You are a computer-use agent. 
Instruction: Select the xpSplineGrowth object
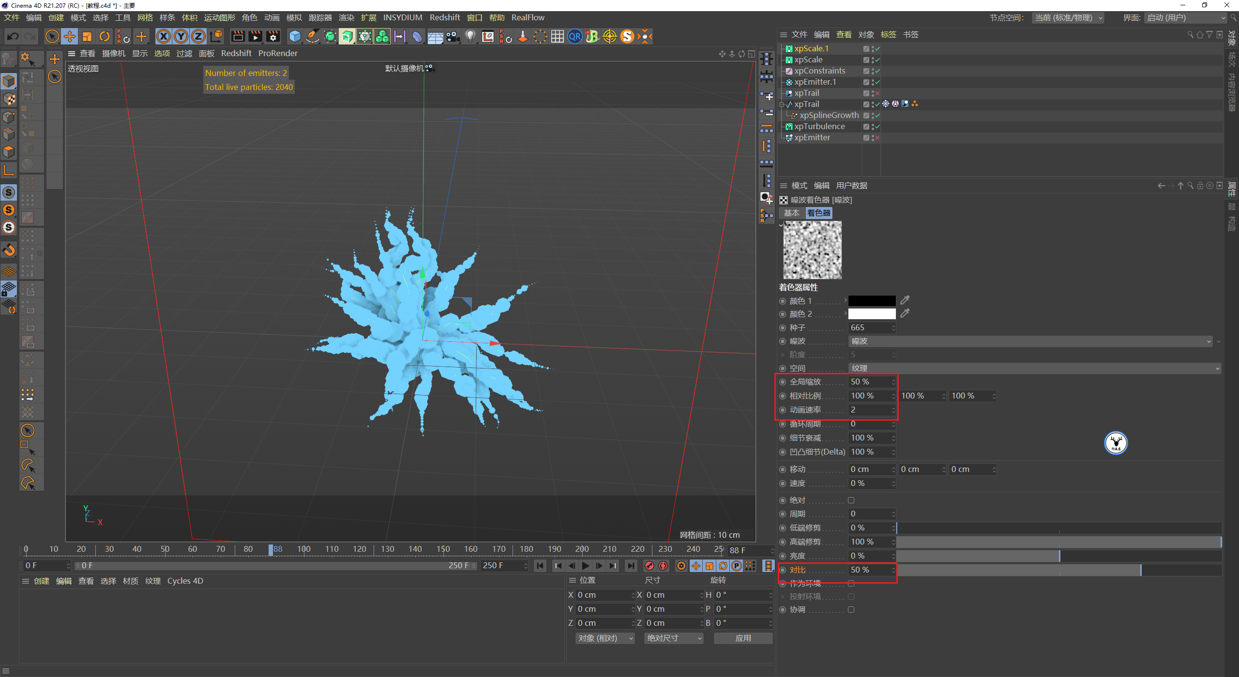pyautogui.click(x=829, y=116)
